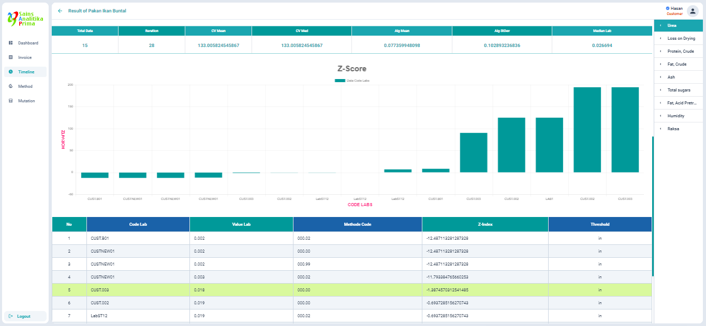Click the Logout button text
Viewport: 706px width, 326px height.
click(x=24, y=316)
